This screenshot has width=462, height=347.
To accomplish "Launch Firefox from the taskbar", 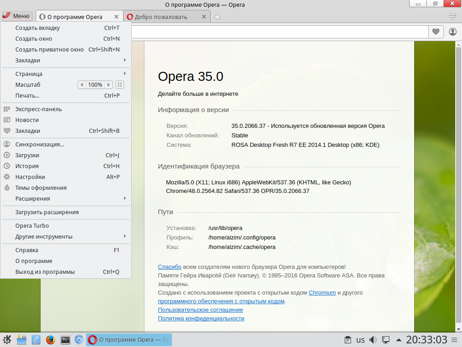I will click(x=51, y=340).
